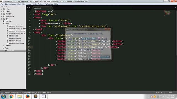This screenshot has width=177, height=99.
Task: Open the Tools menu
Action: point(34,4)
